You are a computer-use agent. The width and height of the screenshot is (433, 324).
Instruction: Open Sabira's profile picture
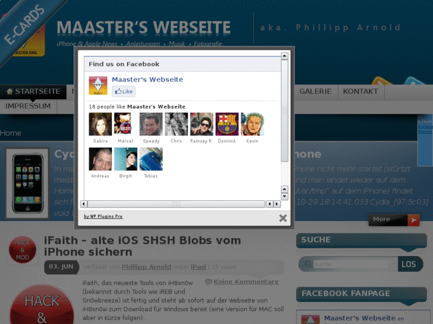tap(100, 124)
